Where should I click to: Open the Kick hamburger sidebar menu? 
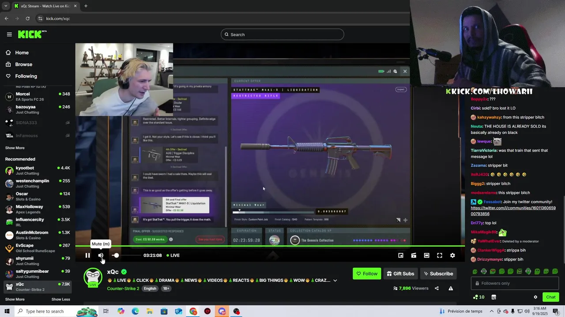point(9,34)
